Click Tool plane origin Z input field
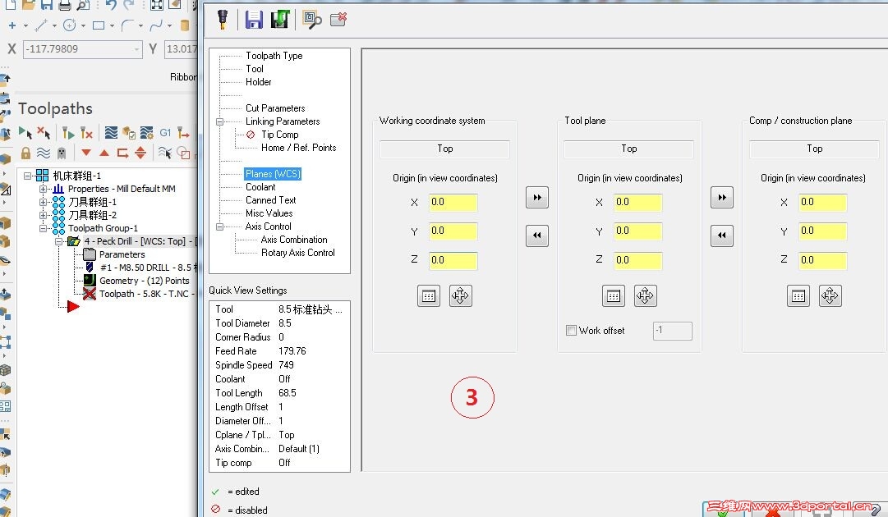The image size is (888, 517). 637,260
